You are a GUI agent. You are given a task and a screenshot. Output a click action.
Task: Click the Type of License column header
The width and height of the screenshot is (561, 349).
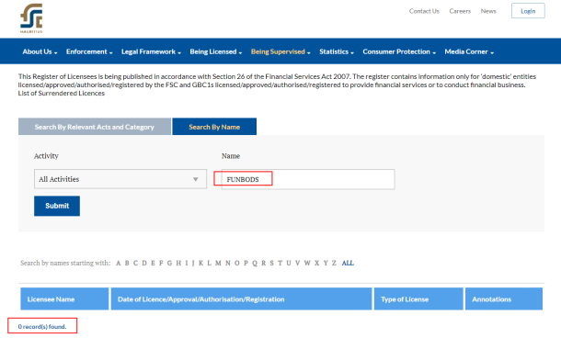(x=418, y=299)
